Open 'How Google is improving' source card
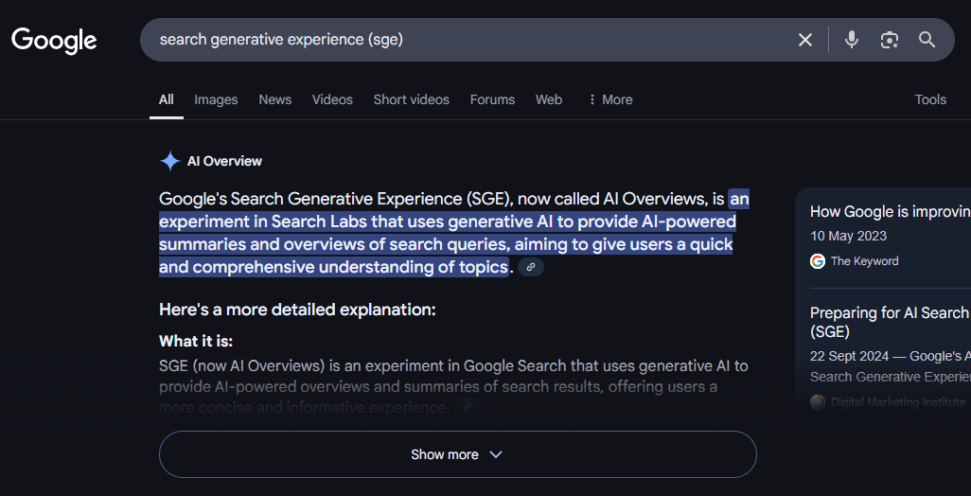Screen dimensions: 971x496 (891, 212)
